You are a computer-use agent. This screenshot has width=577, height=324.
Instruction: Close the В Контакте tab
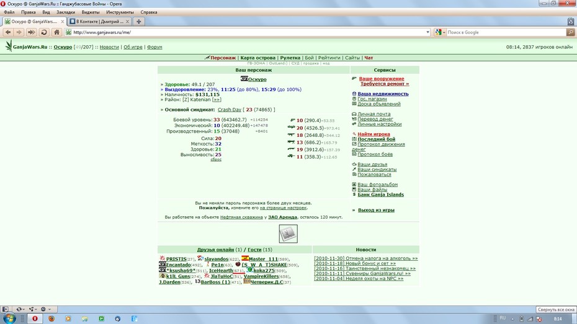[127, 22]
